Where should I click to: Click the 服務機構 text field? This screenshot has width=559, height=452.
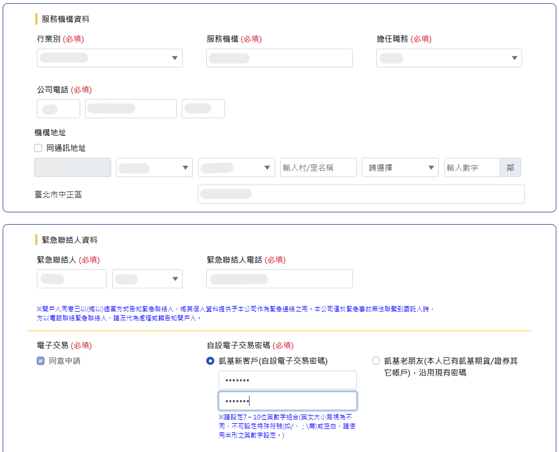pos(279,58)
